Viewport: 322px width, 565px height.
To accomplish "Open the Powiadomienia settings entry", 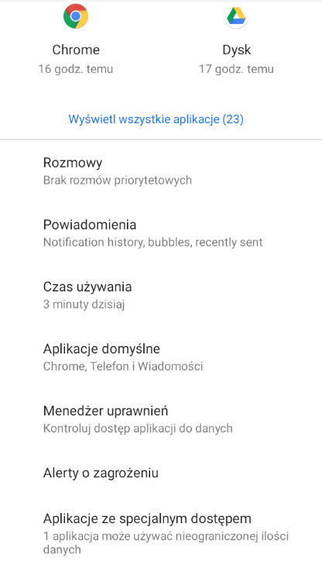I will pyautogui.click(x=161, y=233).
